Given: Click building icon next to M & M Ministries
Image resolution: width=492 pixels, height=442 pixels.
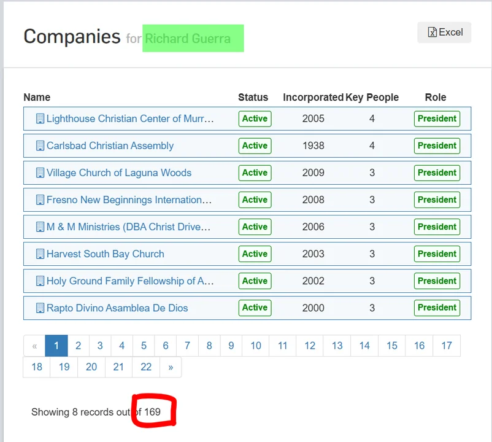Looking at the screenshot, I should click(x=40, y=227).
